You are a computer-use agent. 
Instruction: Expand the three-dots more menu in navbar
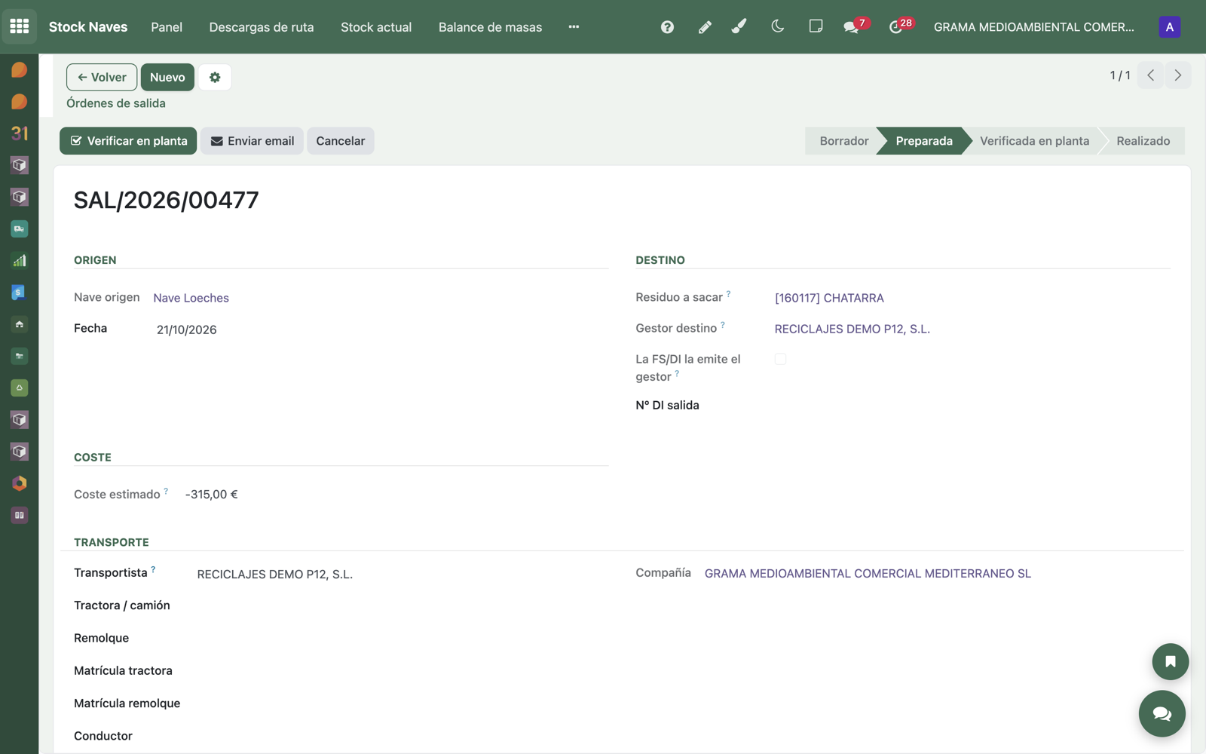[574, 27]
